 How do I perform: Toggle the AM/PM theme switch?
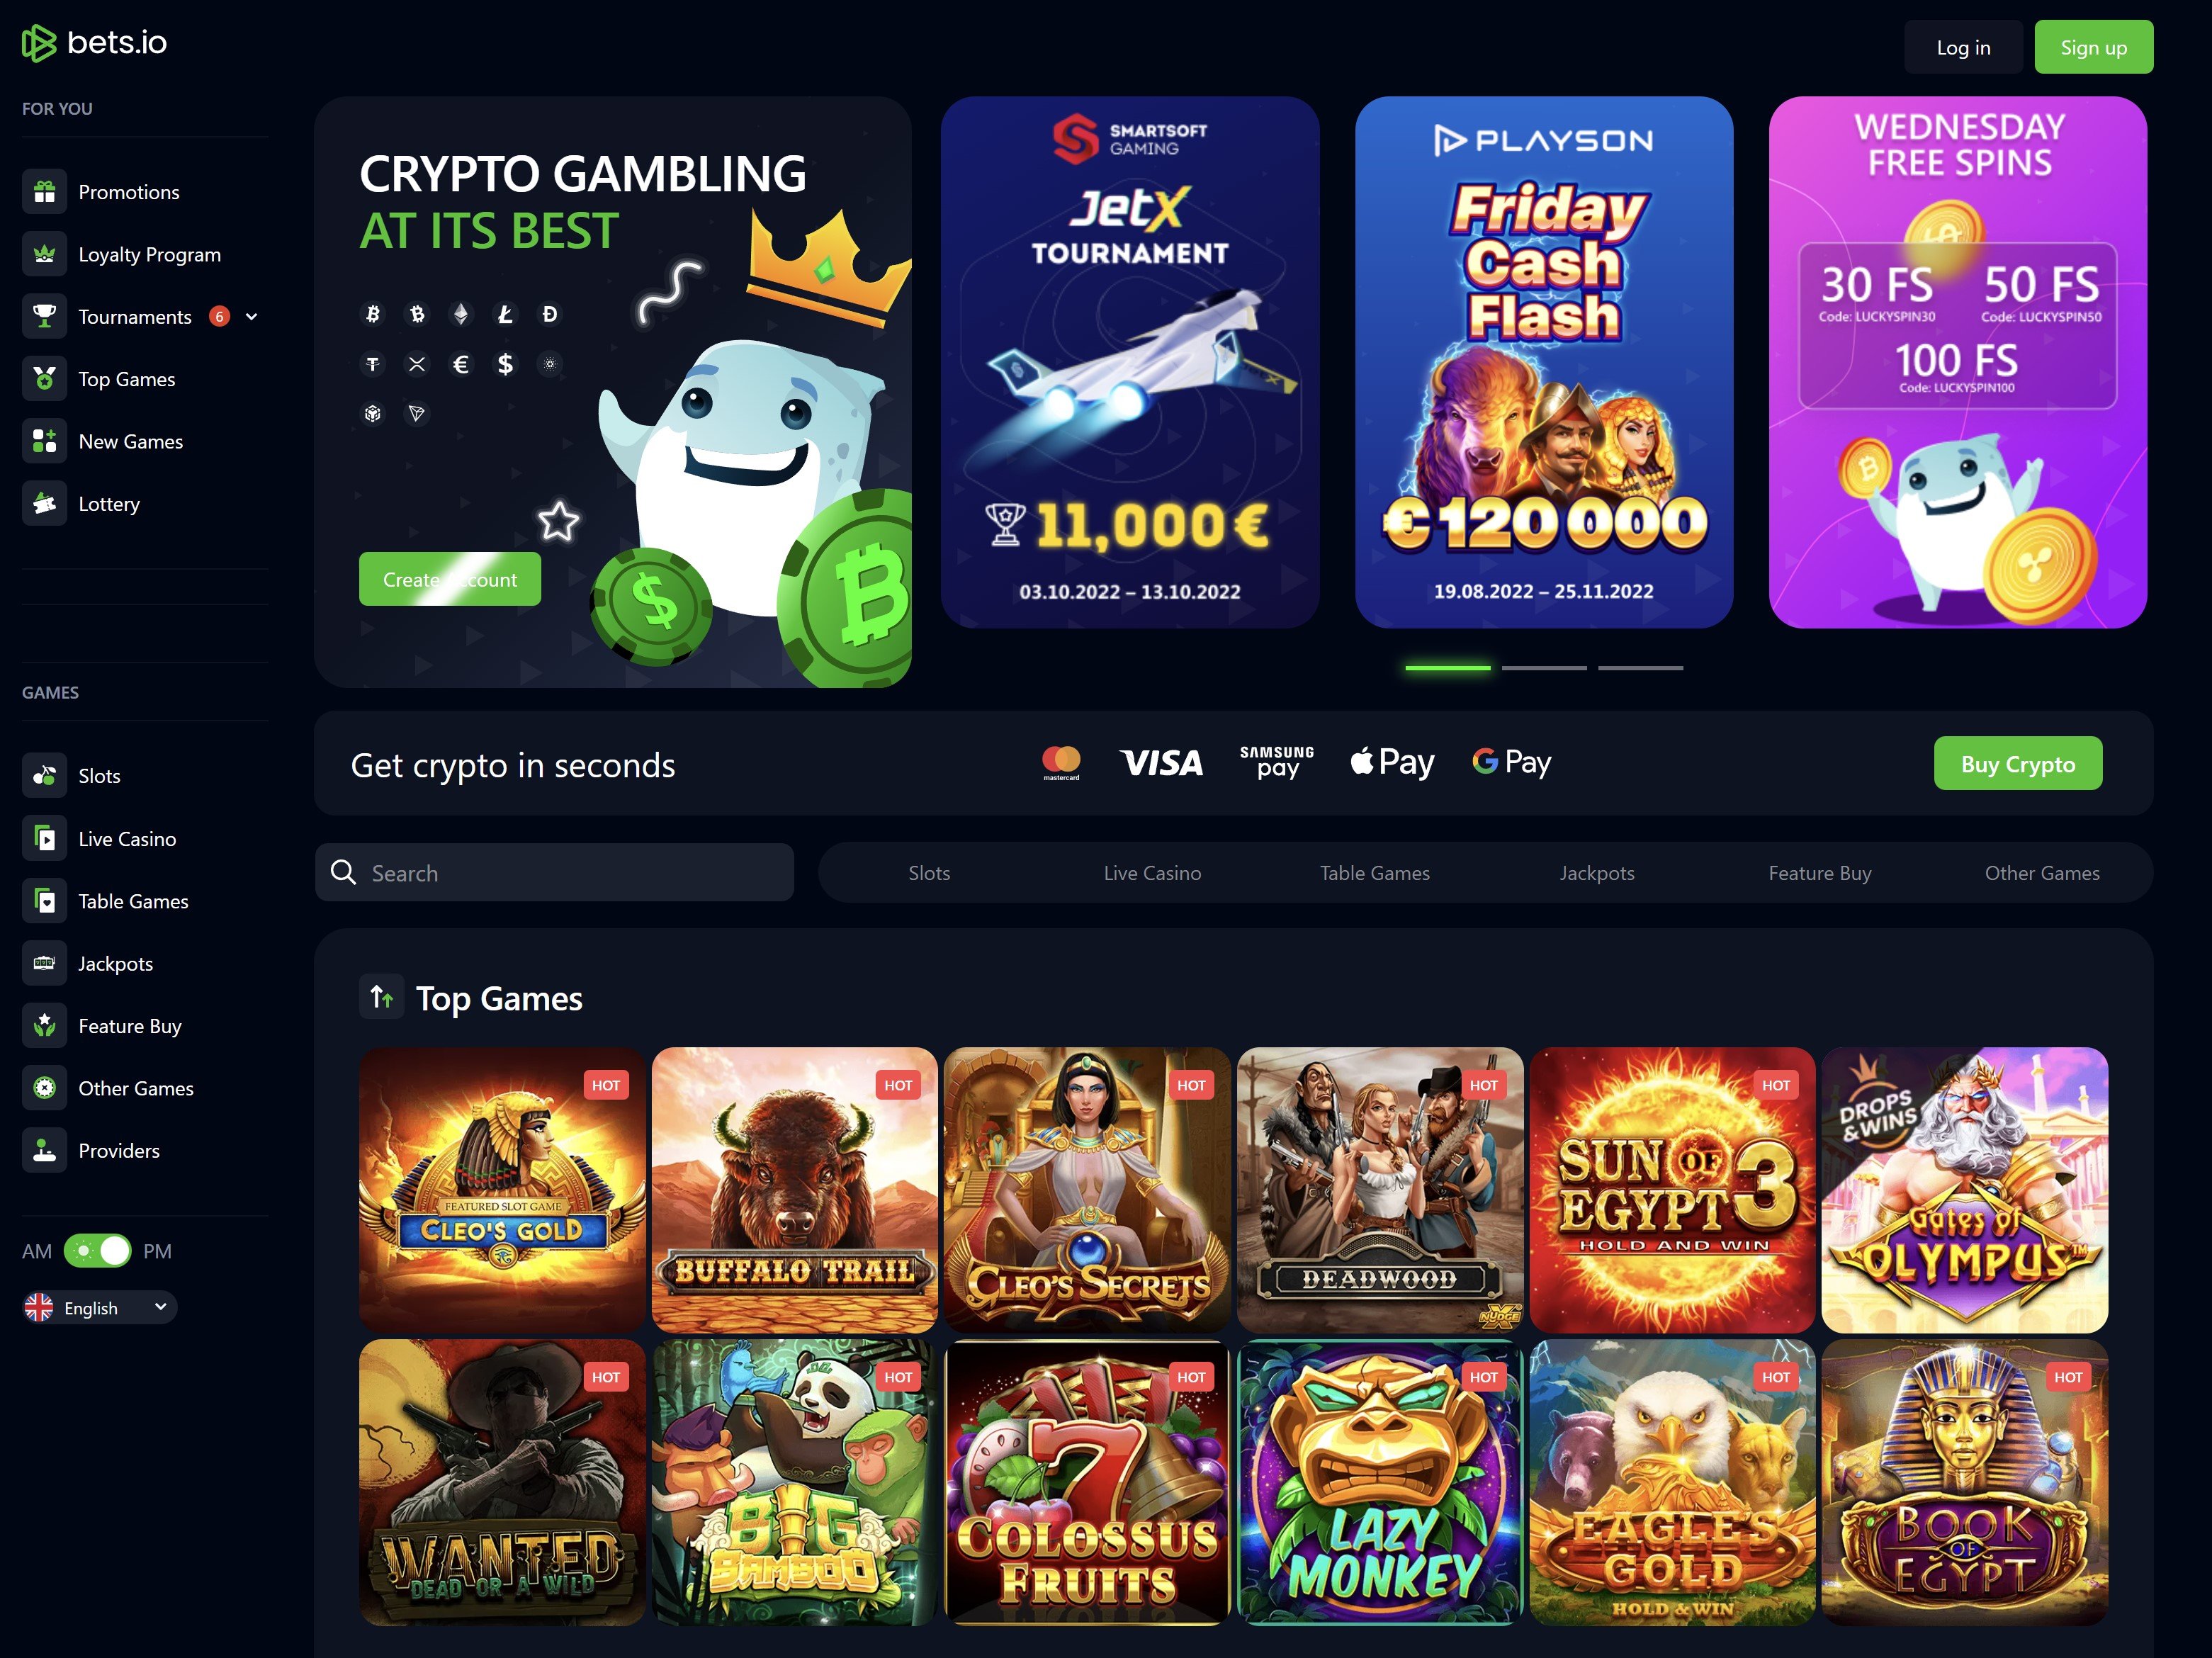(x=97, y=1251)
